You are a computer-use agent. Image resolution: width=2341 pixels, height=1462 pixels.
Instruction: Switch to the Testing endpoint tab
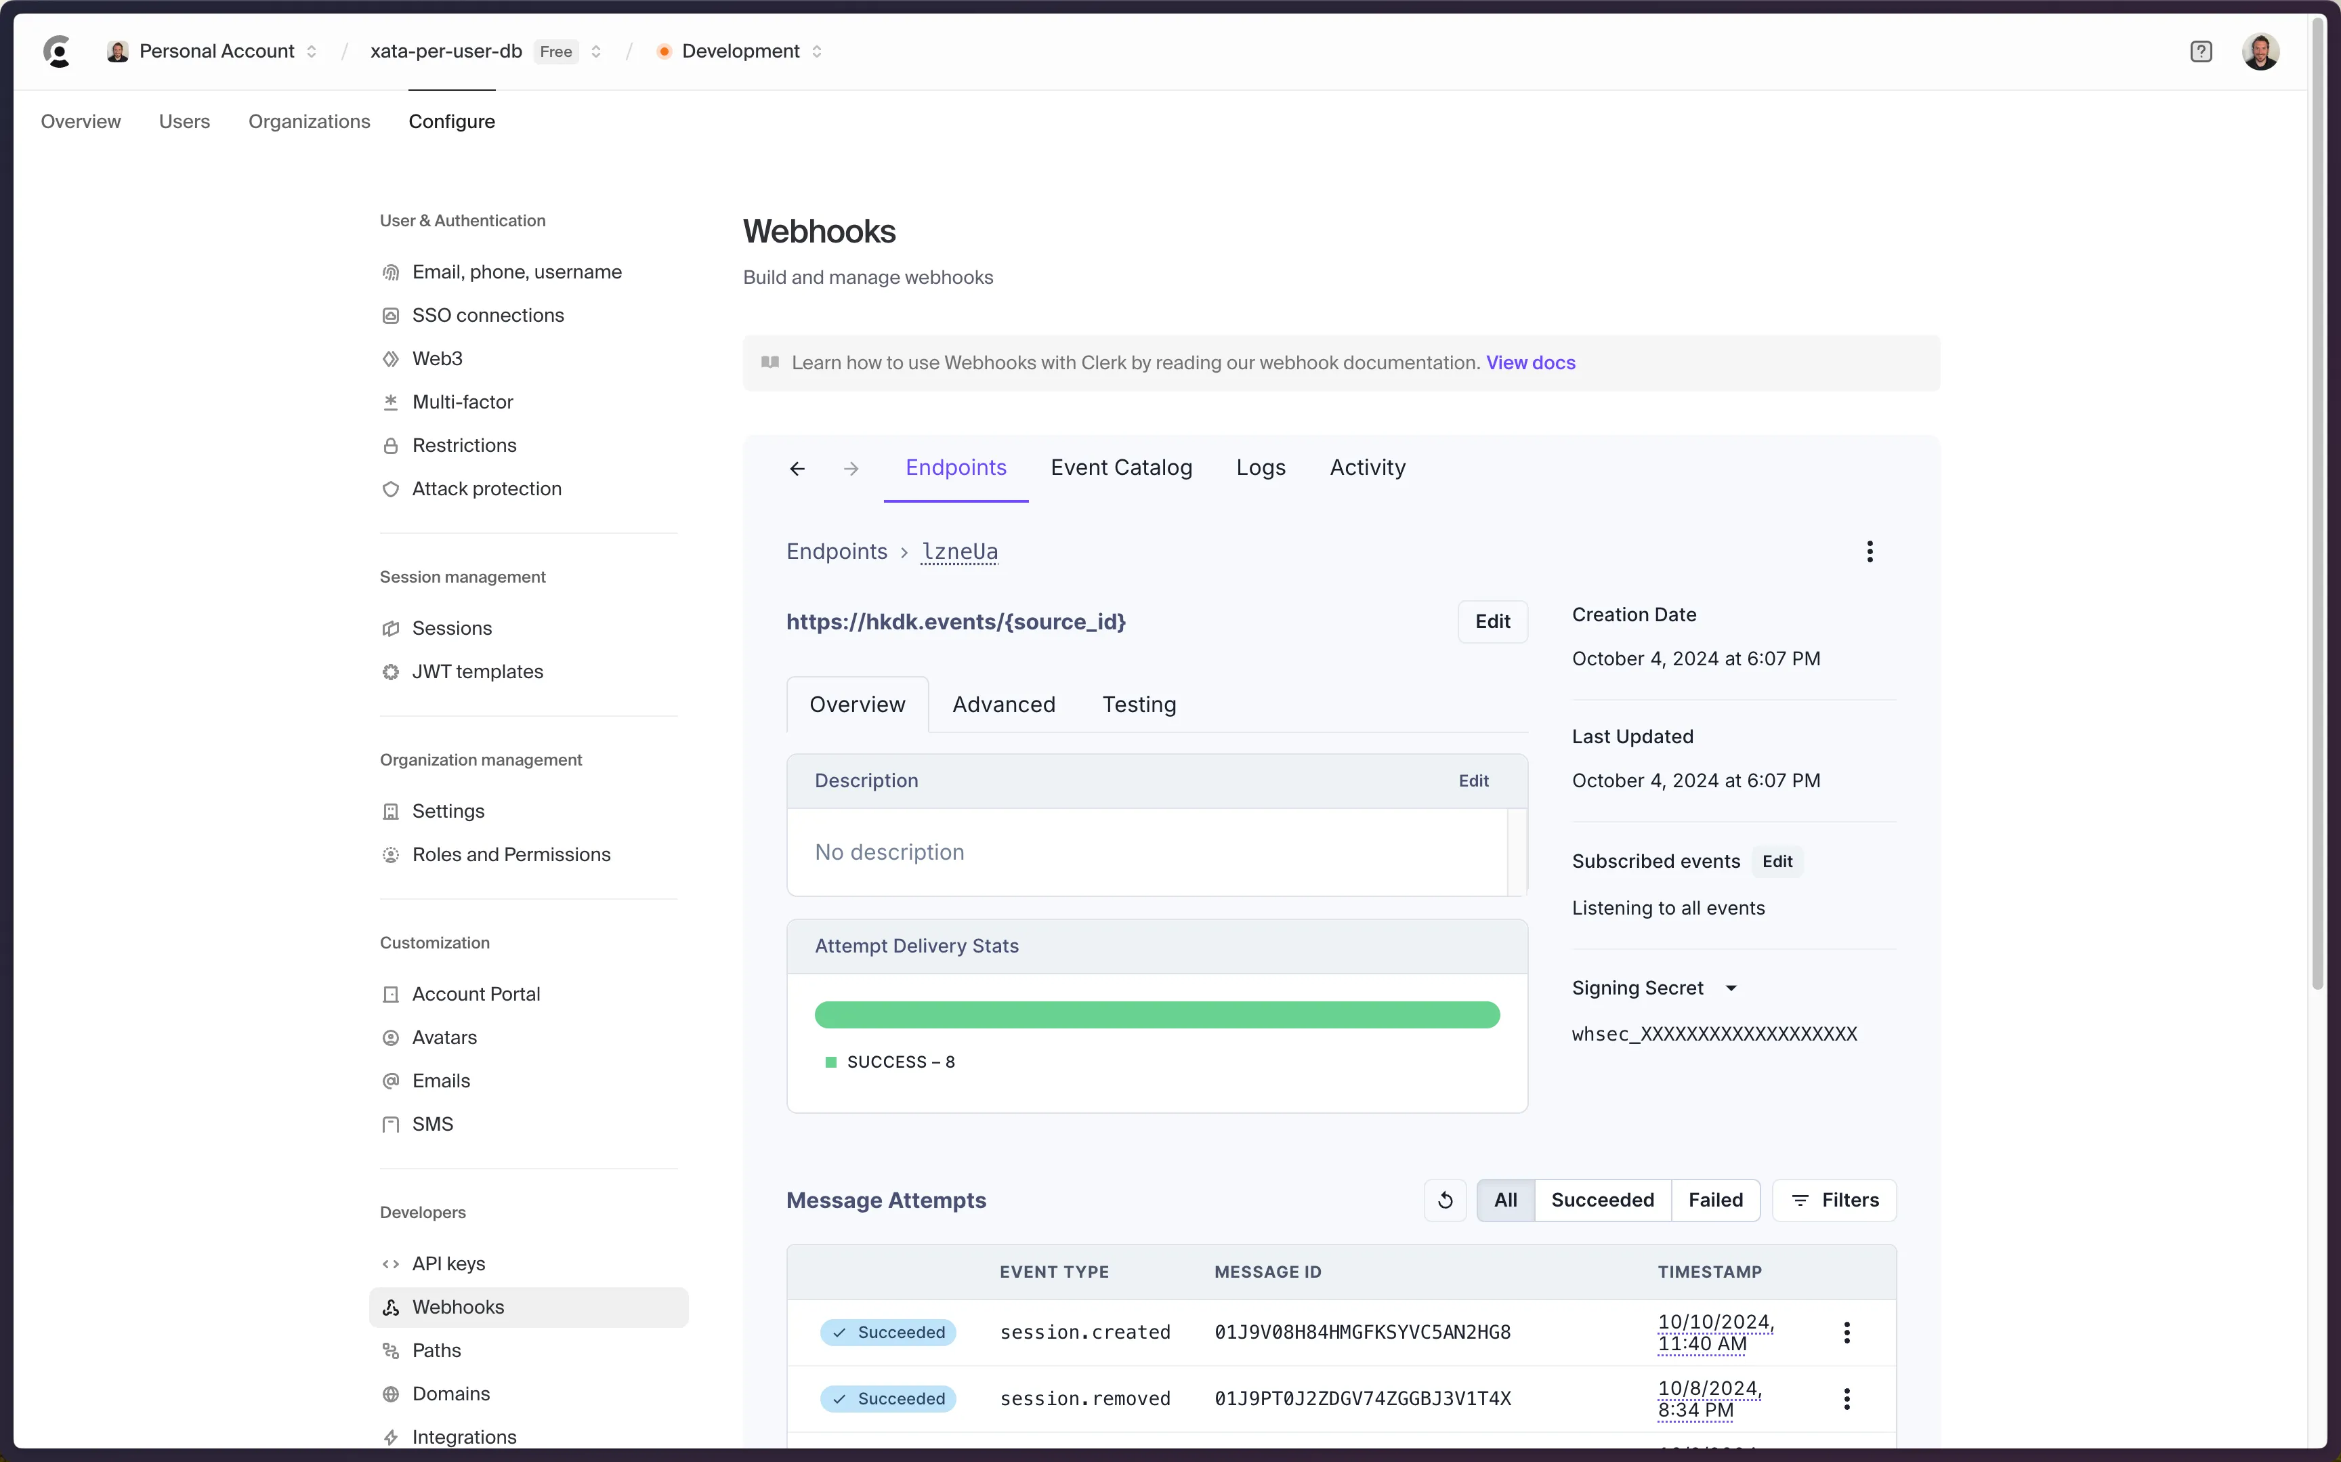tap(1139, 705)
